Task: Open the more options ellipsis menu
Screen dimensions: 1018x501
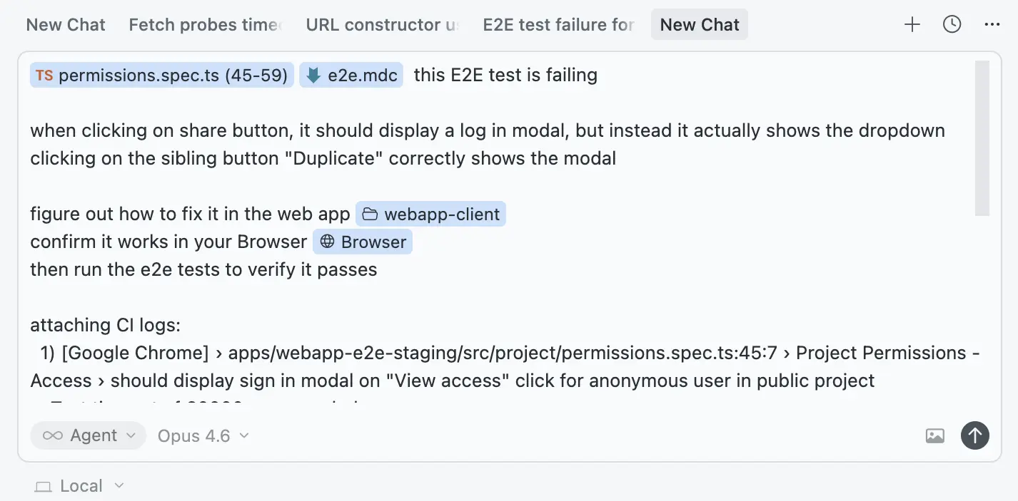Action: pyautogui.click(x=992, y=24)
